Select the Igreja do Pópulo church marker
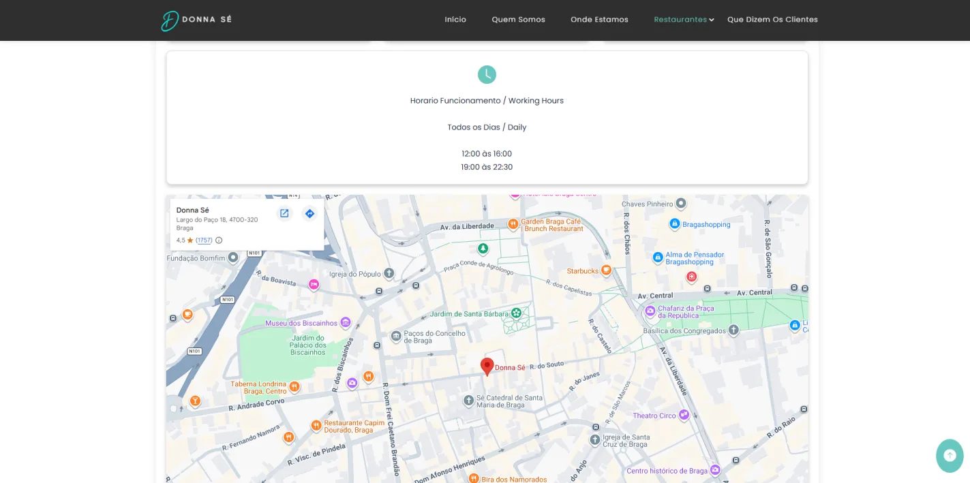This screenshot has height=483, width=970. (x=389, y=274)
